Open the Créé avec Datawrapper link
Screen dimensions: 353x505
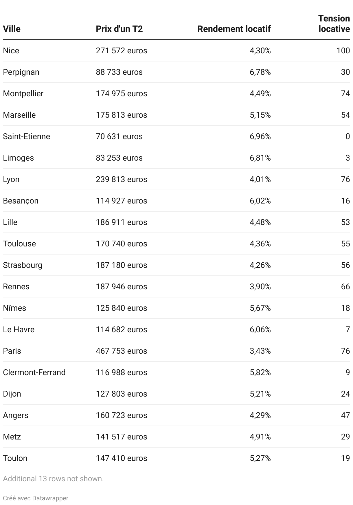pyautogui.click(x=36, y=498)
